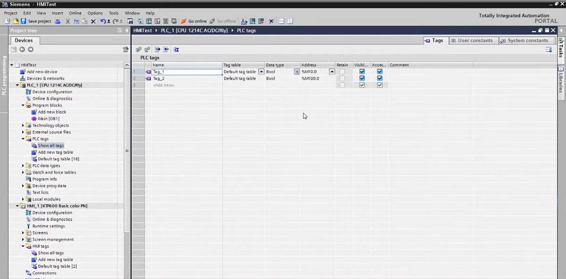The height and width of the screenshot is (279, 566).
Task: Click the Monitor all tags icon
Action: (176, 49)
